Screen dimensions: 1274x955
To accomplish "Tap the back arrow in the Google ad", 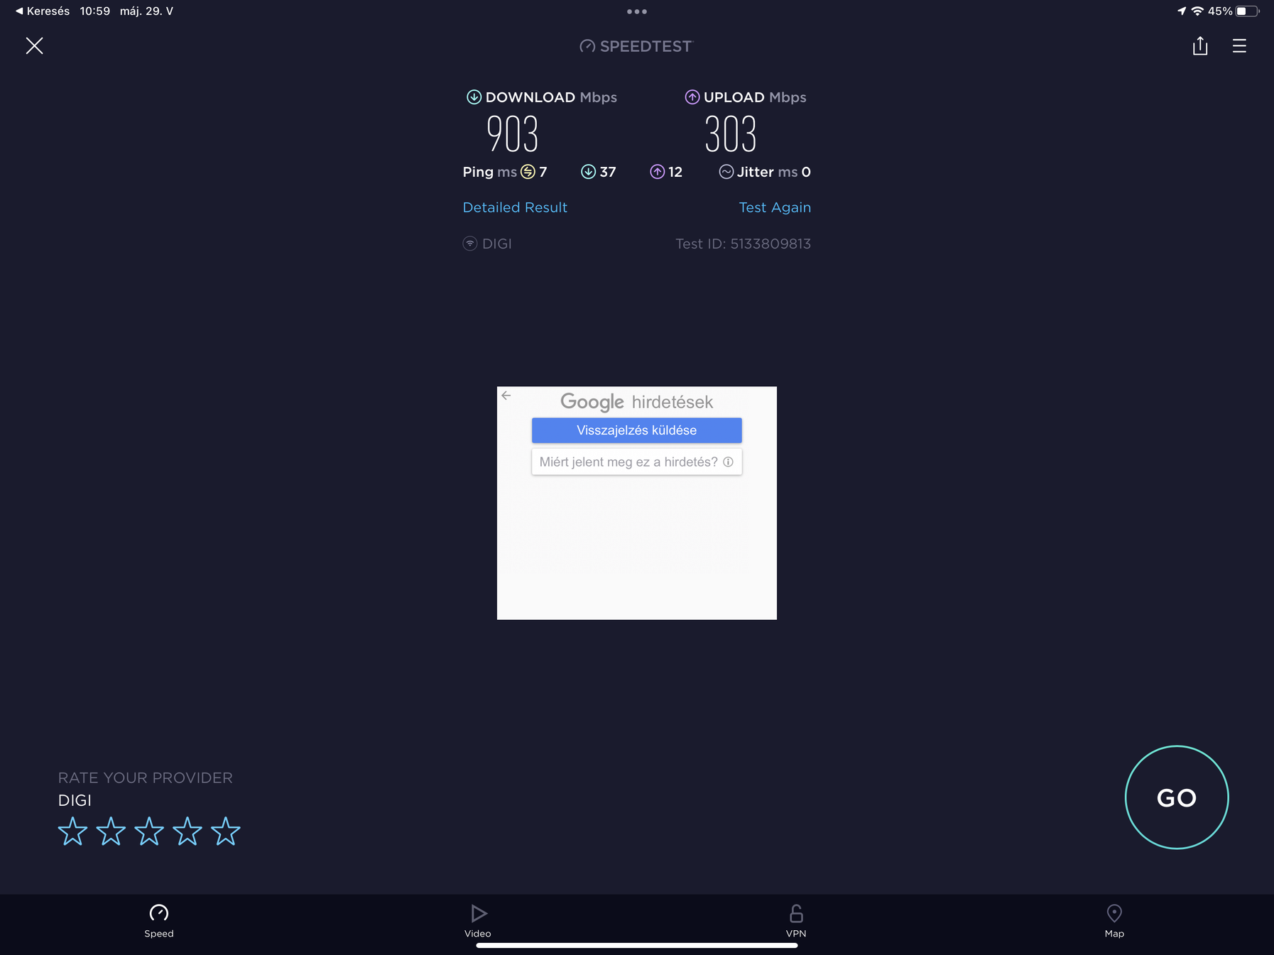I will point(506,395).
